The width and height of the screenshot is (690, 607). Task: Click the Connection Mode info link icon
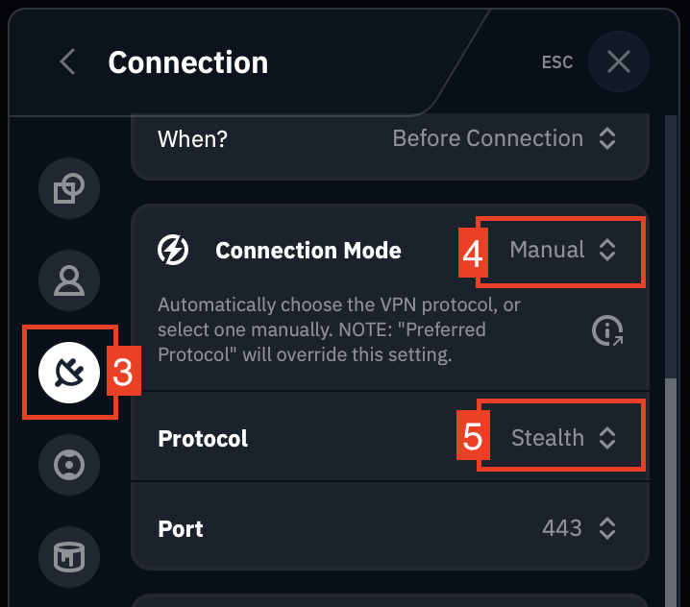point(606,331)
